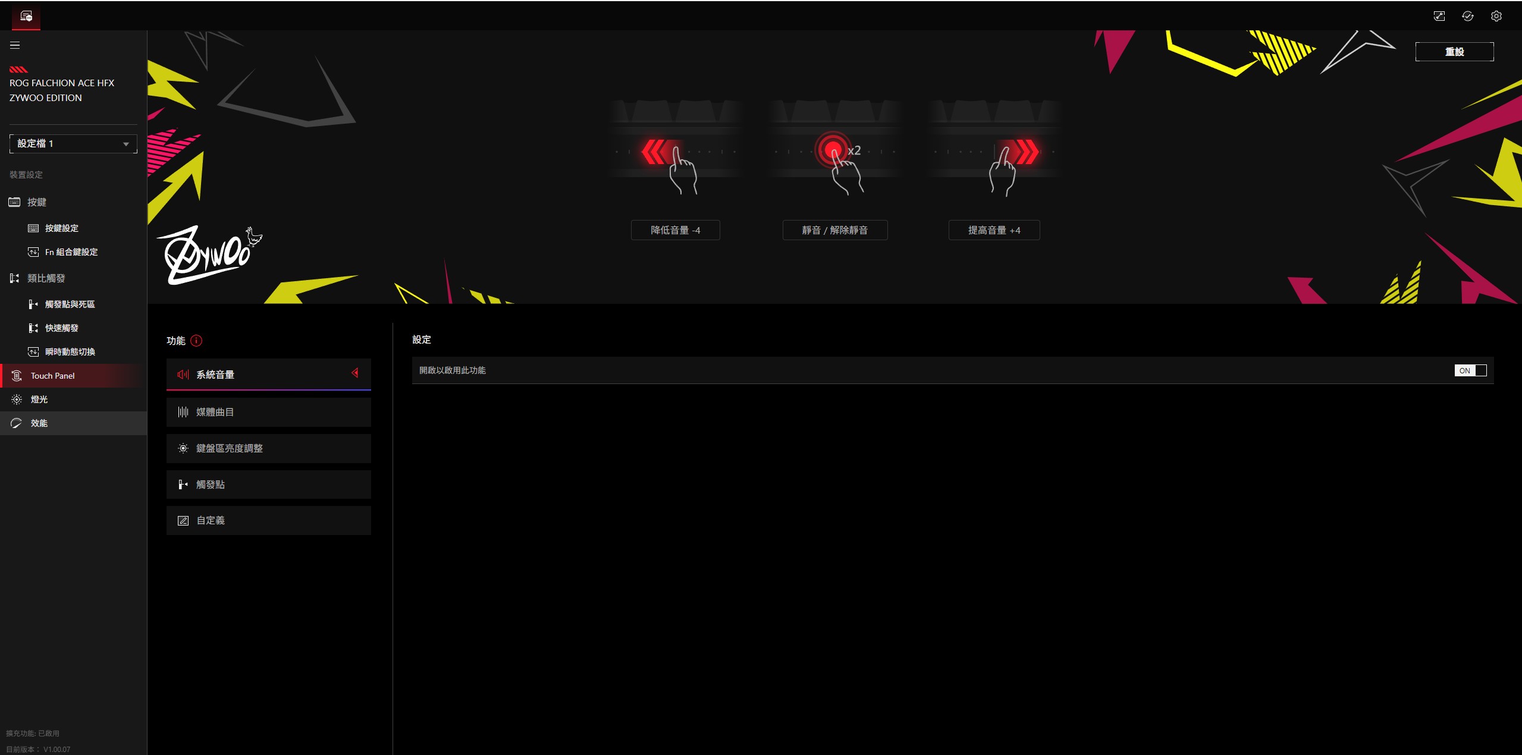Collapse the 類比觸發 section in sidebar
Screen dimensions: 1522x755
pyautogui.click(x=46, y=278)
